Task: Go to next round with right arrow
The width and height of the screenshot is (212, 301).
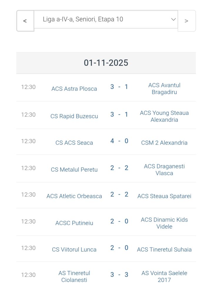Action: point(186,21)
